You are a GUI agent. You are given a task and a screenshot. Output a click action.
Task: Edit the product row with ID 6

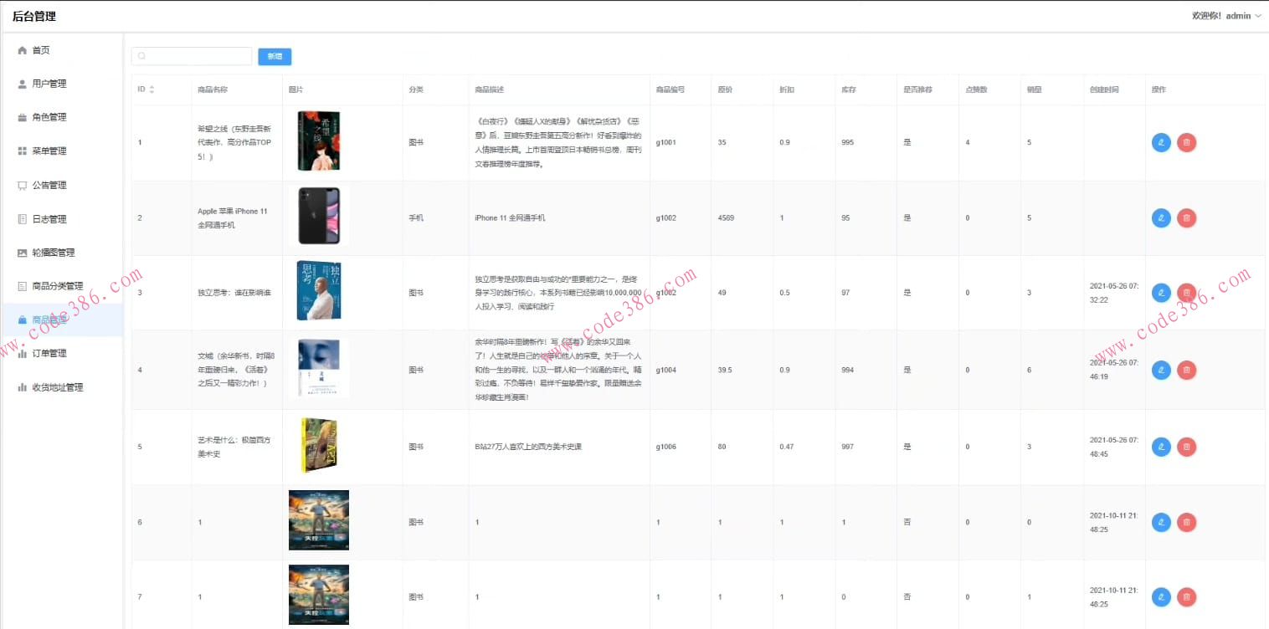1161,523
